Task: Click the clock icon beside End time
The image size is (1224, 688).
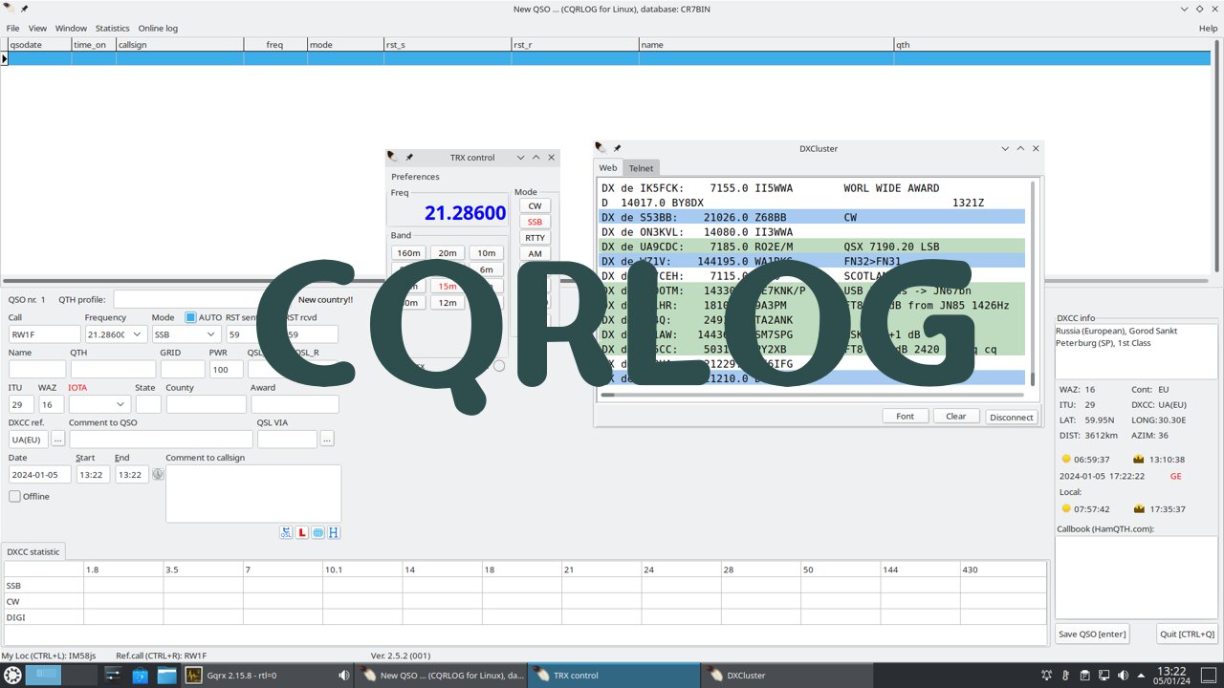Action: coord(159,474)
